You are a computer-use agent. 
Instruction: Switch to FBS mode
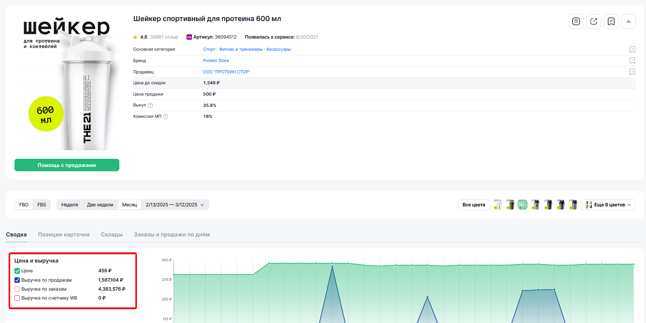42,205
